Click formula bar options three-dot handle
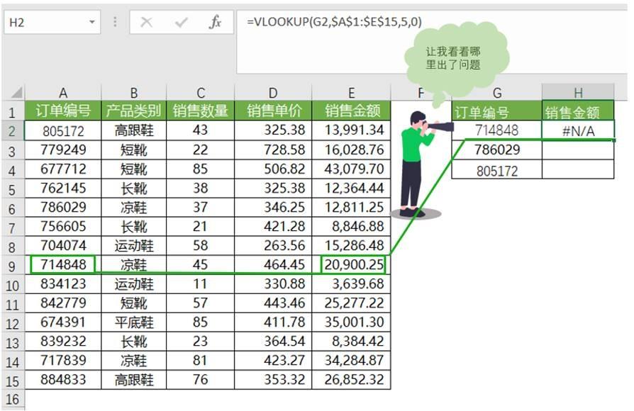This screenshot has width=634, height=411. pos(115,22)
